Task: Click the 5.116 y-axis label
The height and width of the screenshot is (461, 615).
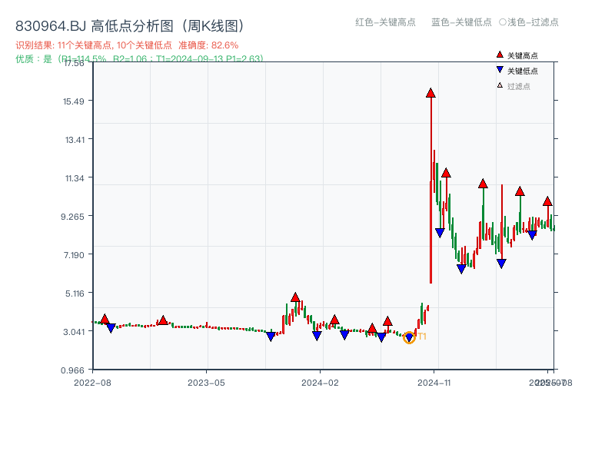Action: (75, 294)
